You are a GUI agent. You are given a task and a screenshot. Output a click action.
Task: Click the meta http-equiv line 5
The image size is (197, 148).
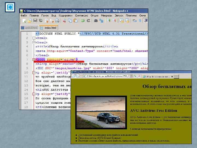[92, 51]
